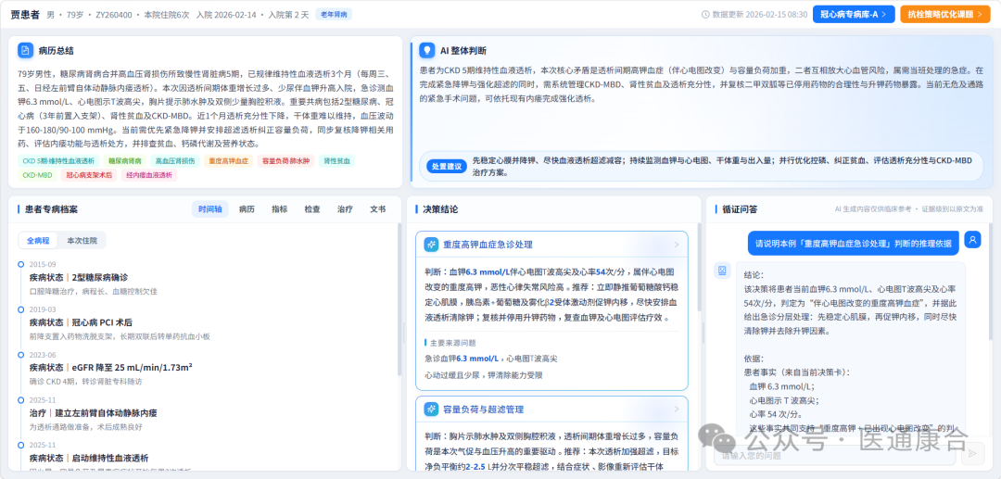The height and width of the screenshot is (479, 1001).
Task: Expand the 容量负荷与超滤管理 card chevron
Action: tap(677, 409)
